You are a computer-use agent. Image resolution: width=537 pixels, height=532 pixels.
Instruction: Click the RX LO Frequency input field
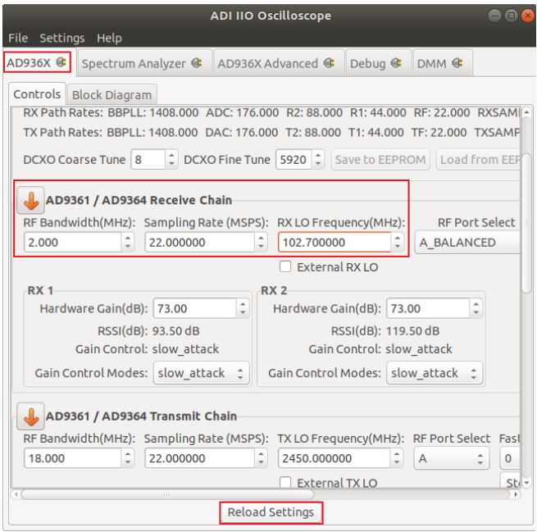click(x=334, y=243)
